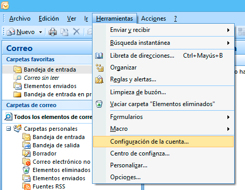Click the Todos los elementos de correo magnifier icon
245x190 pixels.
[x=8, y=117]
